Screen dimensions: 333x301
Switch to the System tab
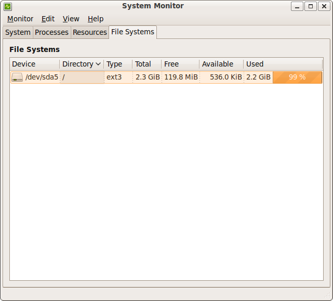[18, 33]
